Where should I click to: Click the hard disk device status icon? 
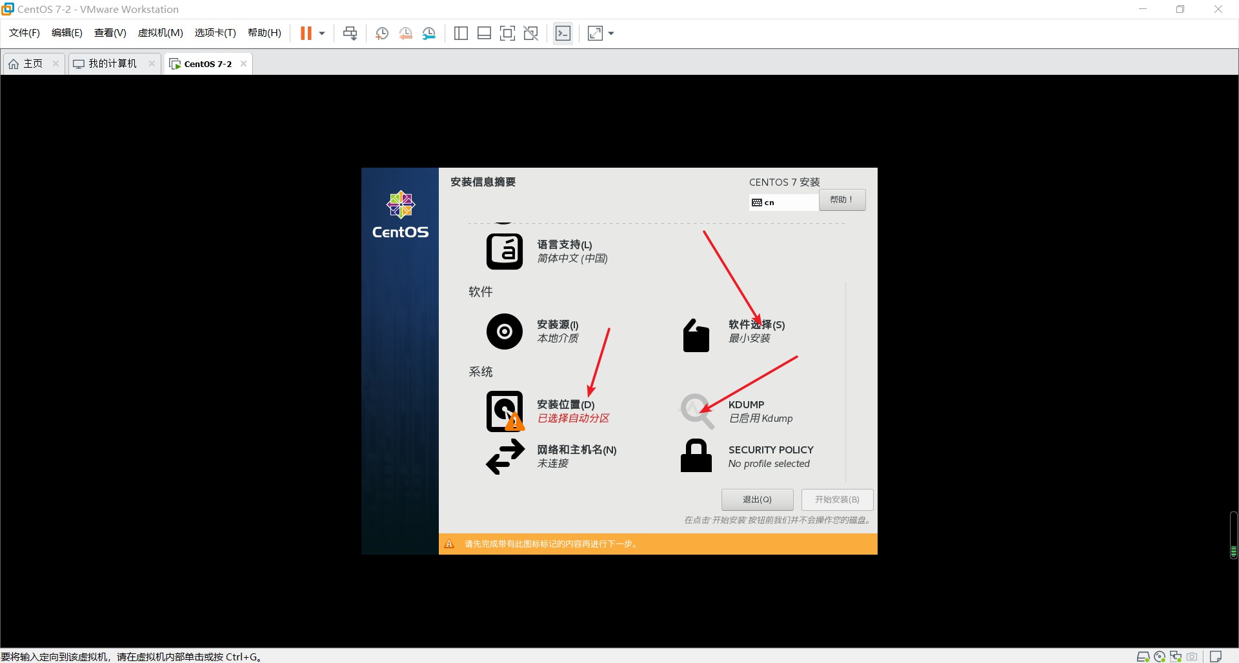pyautogui.click(x=1143, y=657)
